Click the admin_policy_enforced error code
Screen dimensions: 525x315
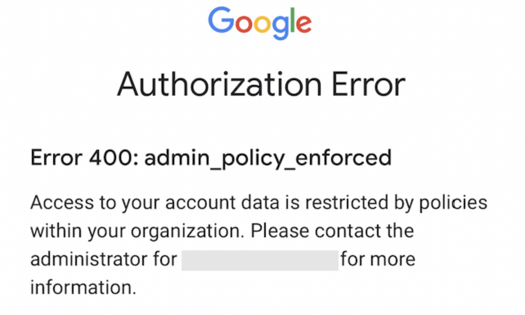tap(268, 158)
